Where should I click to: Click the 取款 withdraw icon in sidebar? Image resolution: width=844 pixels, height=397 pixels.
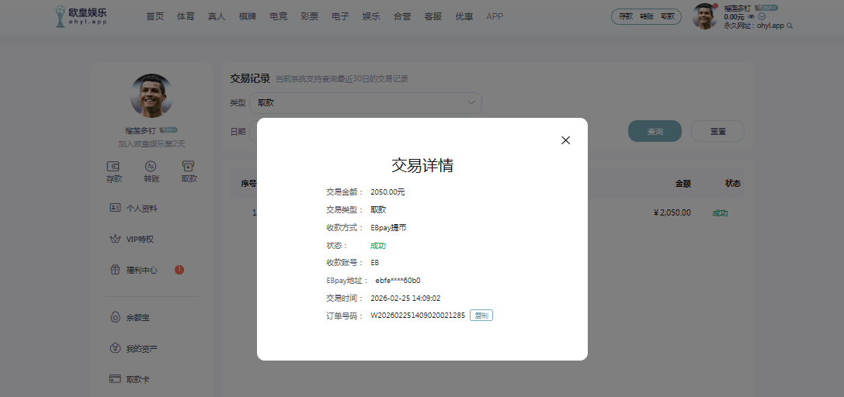[x=189, y=166]
